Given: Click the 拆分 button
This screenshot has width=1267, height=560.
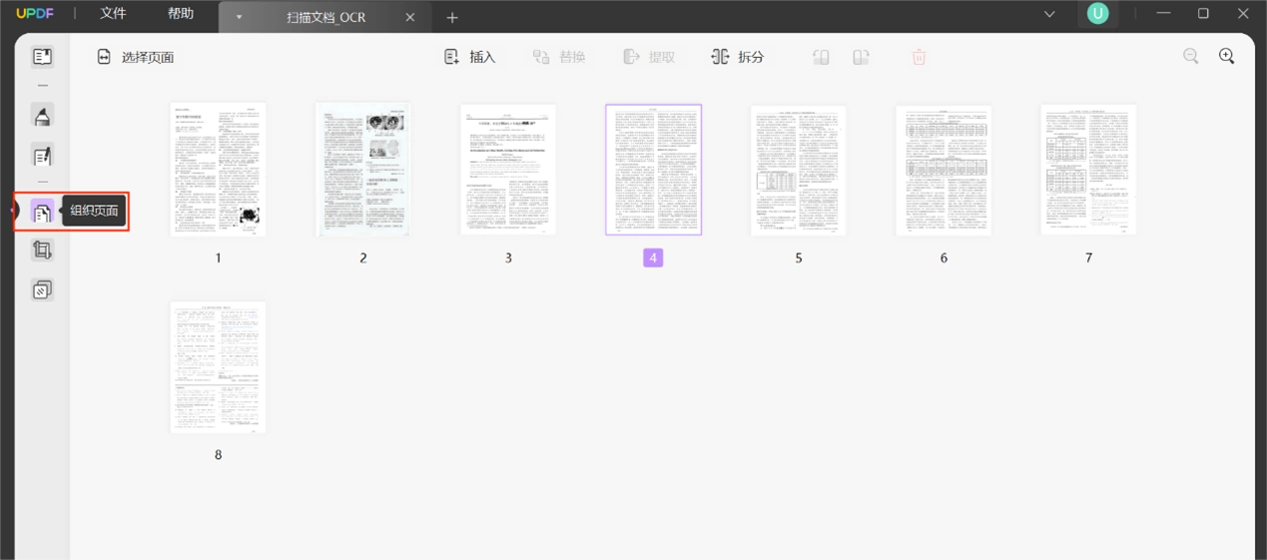Looking at the screenshot, I should click(737, 57).
